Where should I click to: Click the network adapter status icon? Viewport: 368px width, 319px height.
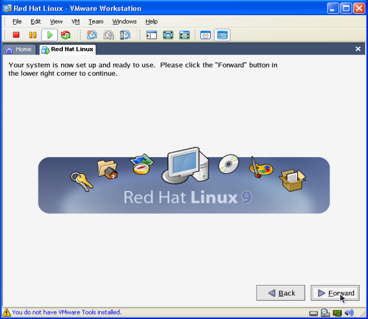tap(337, 312)
